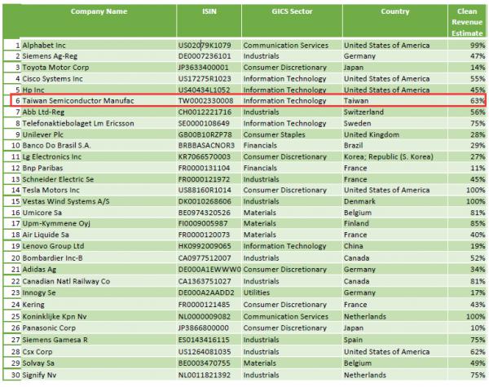Select the Solvay Sa cell
The image size is (489, 387).
pyautogui.click(x=99, y=363)
